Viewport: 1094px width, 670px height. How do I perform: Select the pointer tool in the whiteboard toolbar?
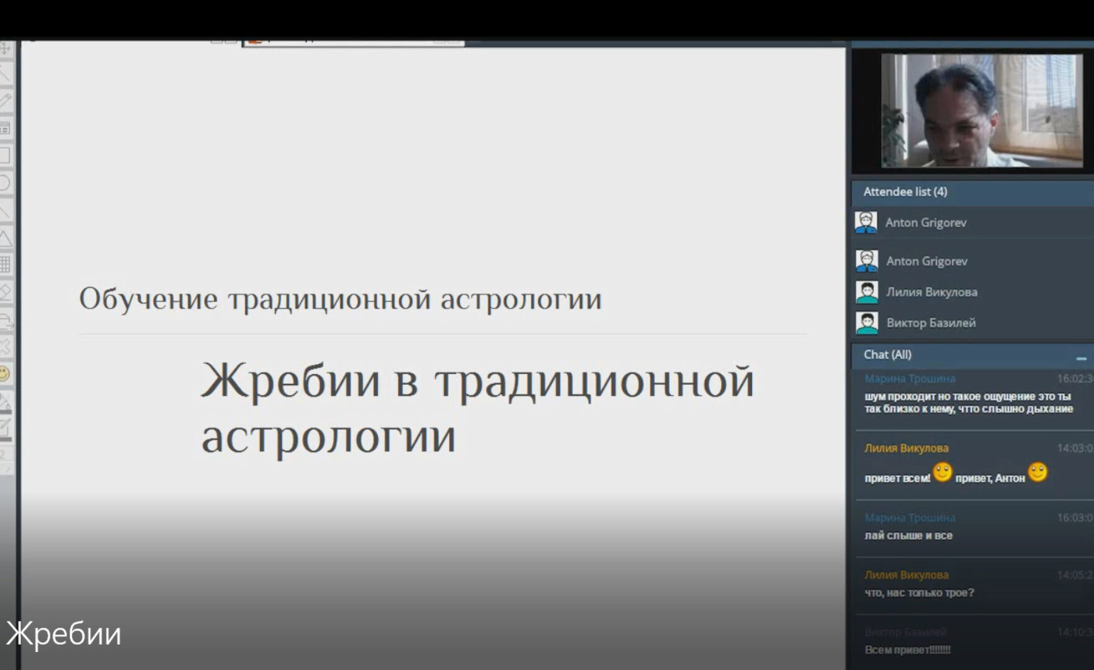[5, 48]
